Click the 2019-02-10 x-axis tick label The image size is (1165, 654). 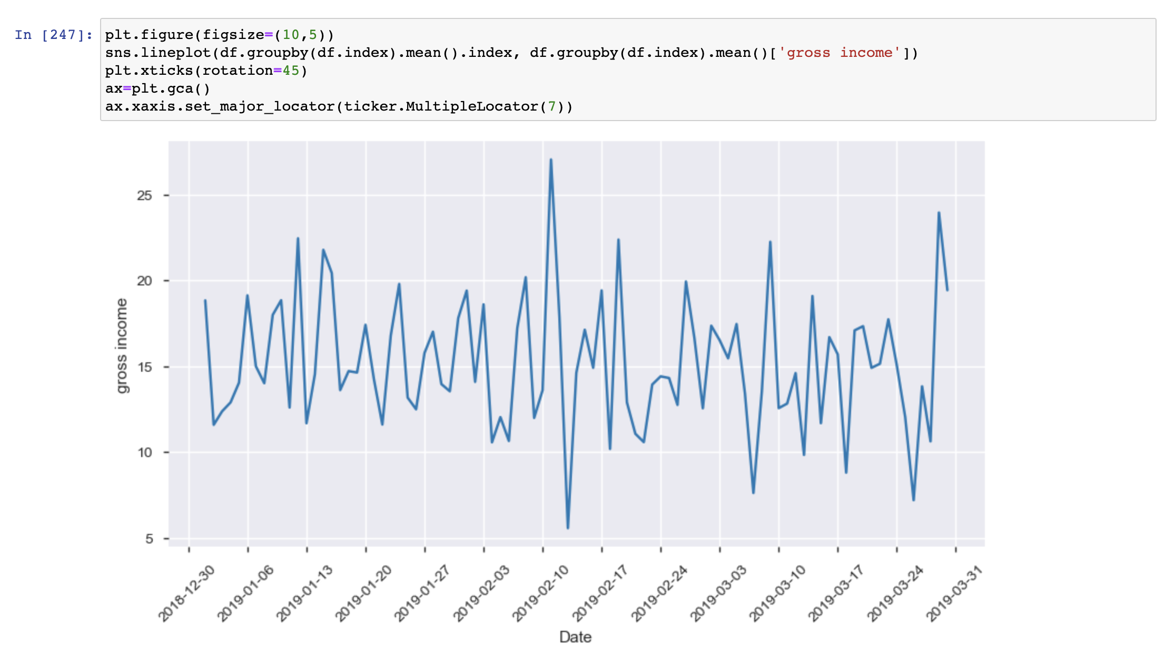pos(540,593)
